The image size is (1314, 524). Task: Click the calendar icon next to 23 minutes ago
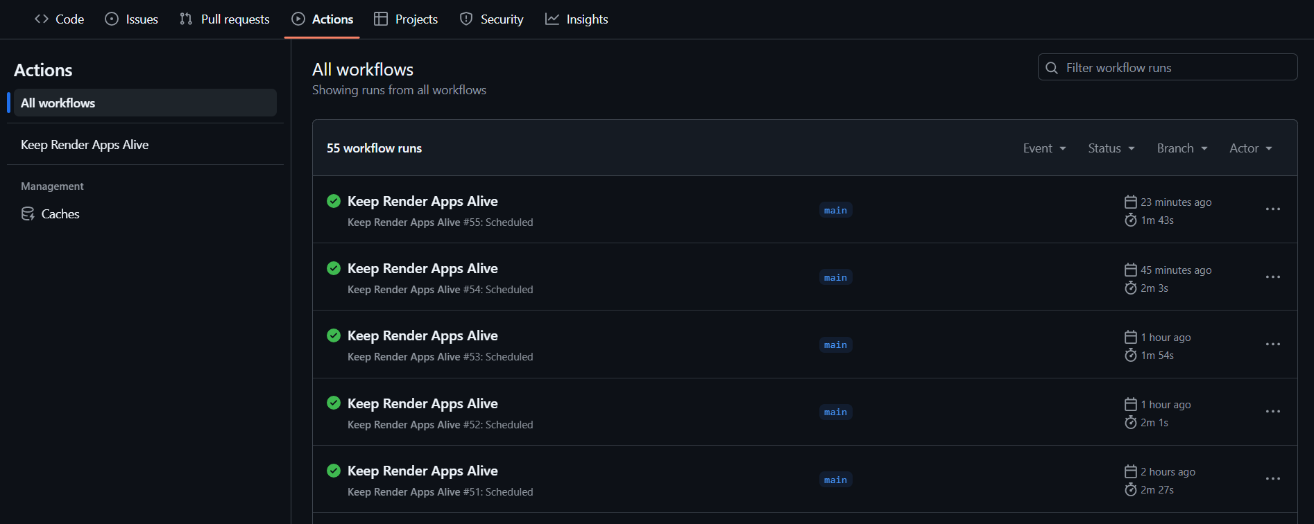[x=1129, y=201]
